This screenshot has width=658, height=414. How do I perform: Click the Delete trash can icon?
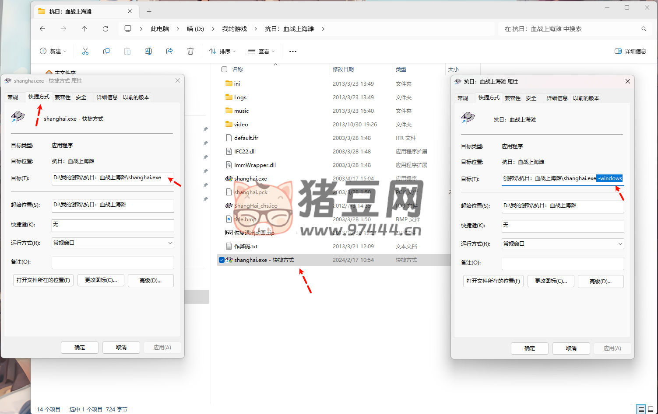tap(190, 52)
